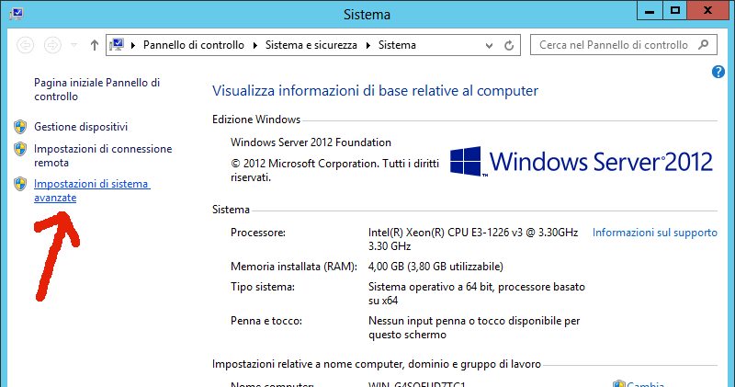Maximize the Sistema window

click(x=675, y=10)
